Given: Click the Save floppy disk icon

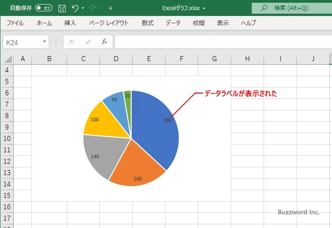Looking at the screenshot, I should (x=62, y=8).
